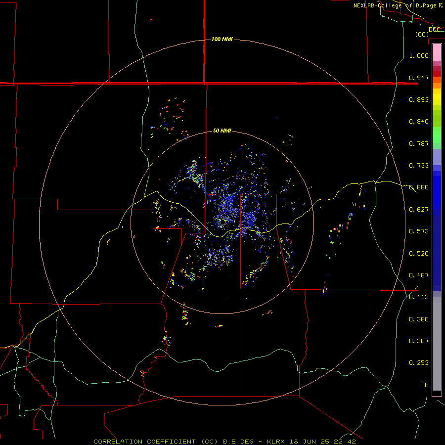Click the 0.733 scale value

click(x=419, y=166)
